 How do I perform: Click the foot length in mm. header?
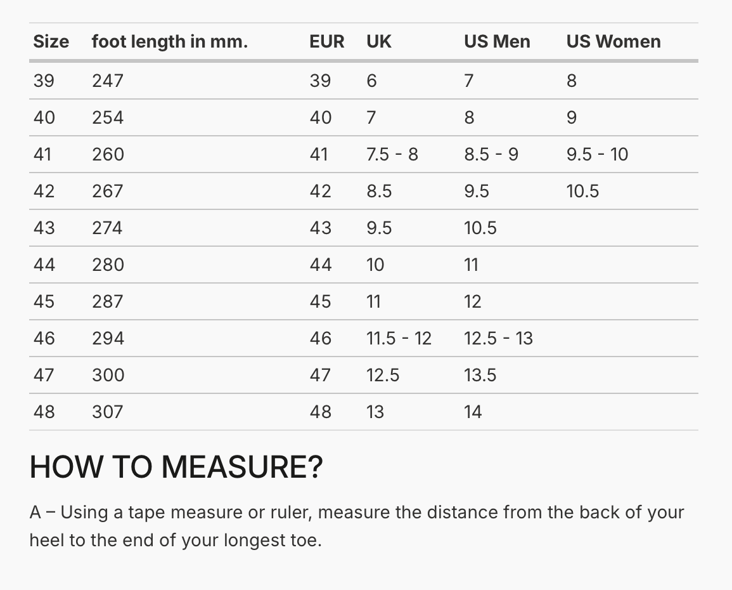coord(169,42)
